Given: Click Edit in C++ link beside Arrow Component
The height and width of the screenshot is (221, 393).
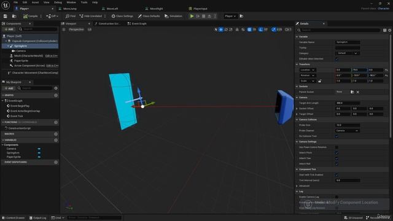Looking at the screenshot, I should [52, 66].
